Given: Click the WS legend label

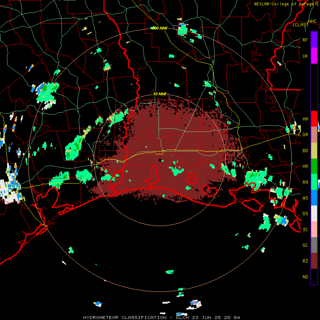Looking at the screenshot, I should point(305,198).
